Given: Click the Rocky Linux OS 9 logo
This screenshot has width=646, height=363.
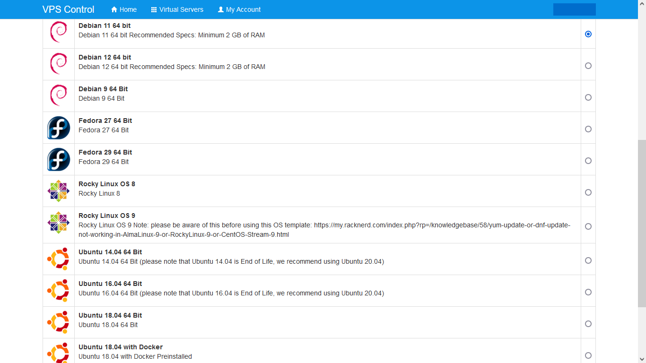Looking at the screenshot, I should pos(59,223).
